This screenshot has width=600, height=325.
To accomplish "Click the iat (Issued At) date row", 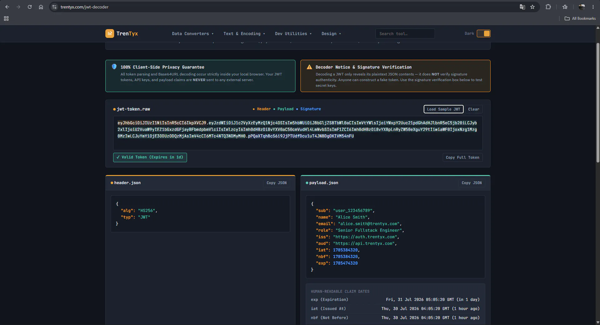I will [395, 309].
